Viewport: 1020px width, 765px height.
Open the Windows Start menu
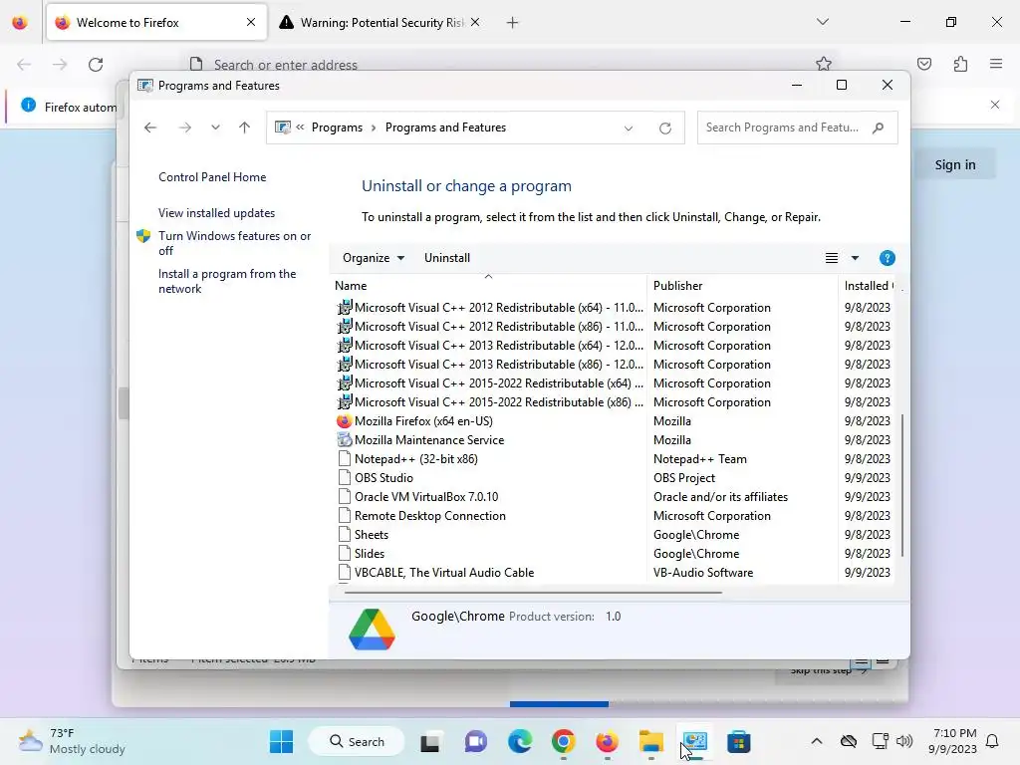pos(281,741)
